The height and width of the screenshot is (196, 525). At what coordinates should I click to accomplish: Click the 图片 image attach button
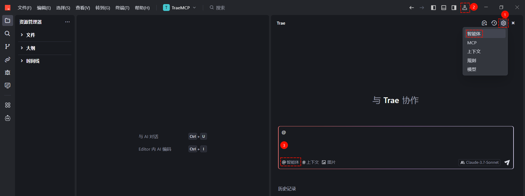click(x=328, y=162)
